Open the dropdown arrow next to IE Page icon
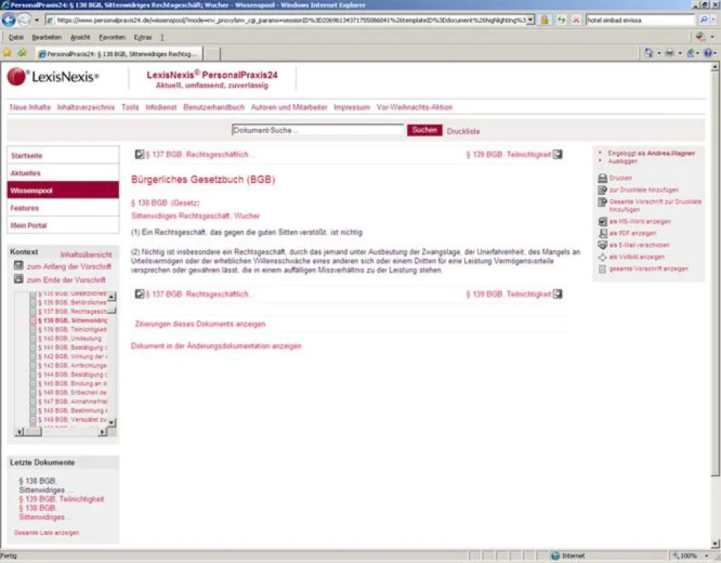 [x=698, y=53]
